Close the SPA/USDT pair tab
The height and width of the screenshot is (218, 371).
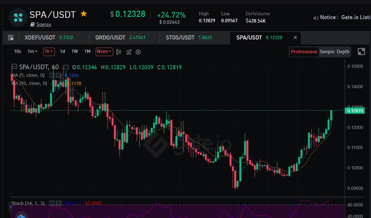(295, 38)
